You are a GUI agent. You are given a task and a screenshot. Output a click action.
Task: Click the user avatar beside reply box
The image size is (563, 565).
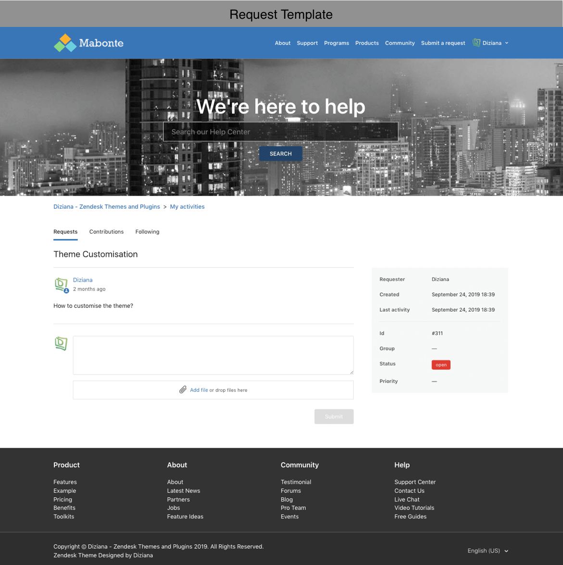tap(61, 343)
